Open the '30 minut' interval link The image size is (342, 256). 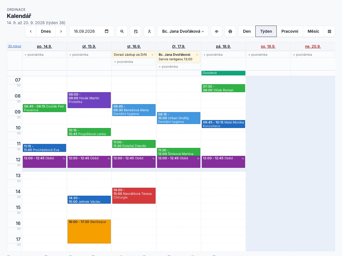14,46
